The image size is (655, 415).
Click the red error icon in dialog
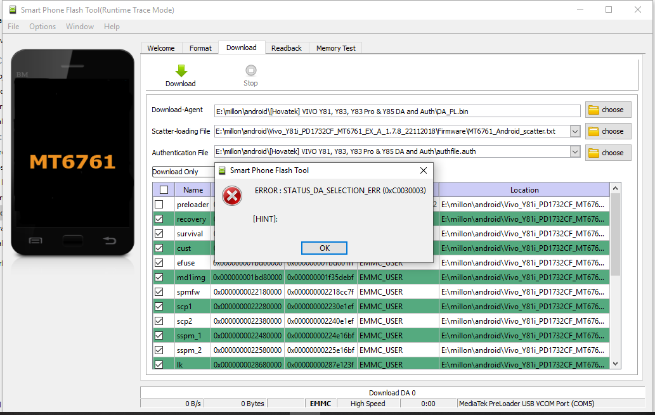(x=232, y=196)
